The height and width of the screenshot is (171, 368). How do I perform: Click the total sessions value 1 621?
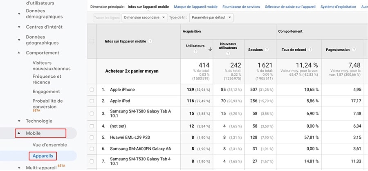click(x=265, y=65)
